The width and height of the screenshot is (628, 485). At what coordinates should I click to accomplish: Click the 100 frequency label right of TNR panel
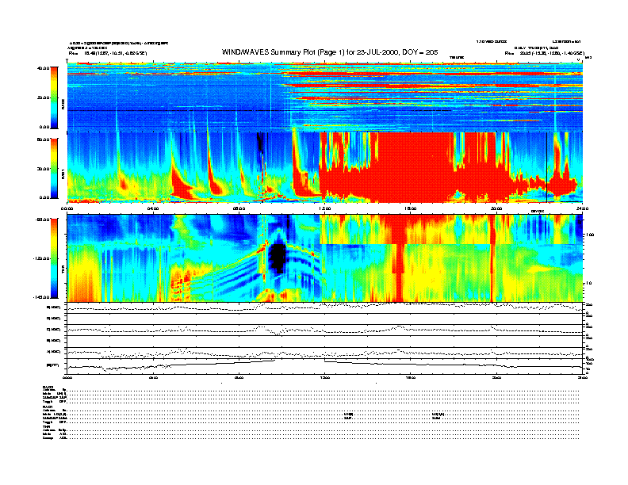pos(590,235)
